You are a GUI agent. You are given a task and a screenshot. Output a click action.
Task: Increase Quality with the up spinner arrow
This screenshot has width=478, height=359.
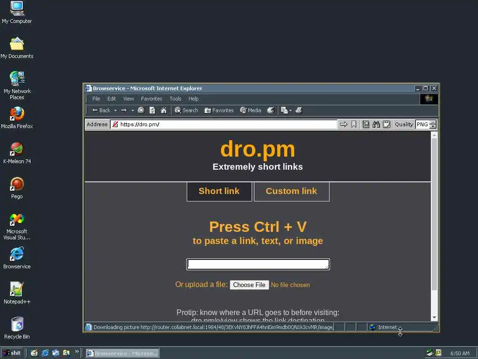tap(433, 122)
